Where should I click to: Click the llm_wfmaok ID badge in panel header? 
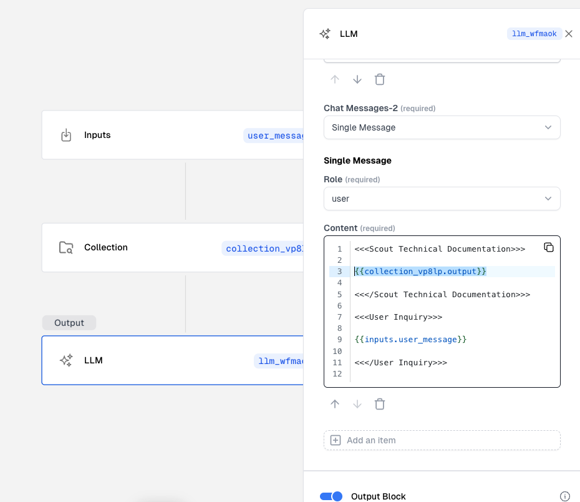[x=534, y=34]
